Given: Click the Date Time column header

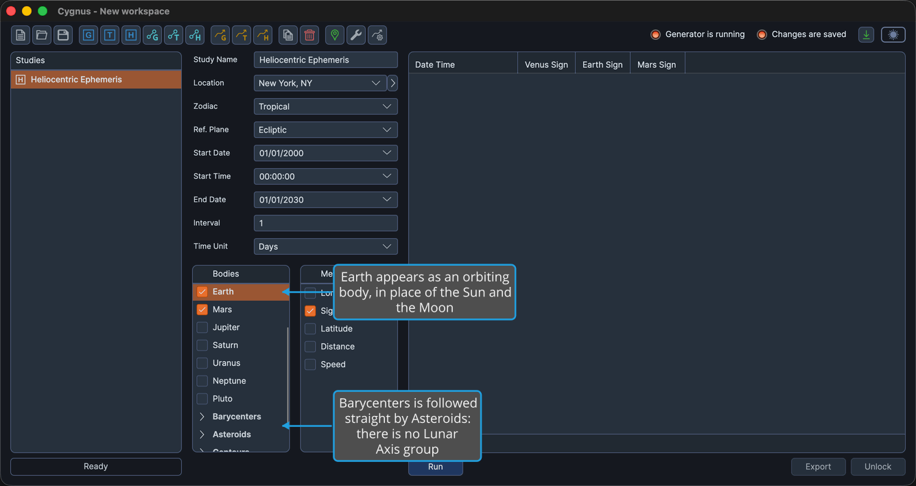Looking at the screenshot, I should coord(463,65).
